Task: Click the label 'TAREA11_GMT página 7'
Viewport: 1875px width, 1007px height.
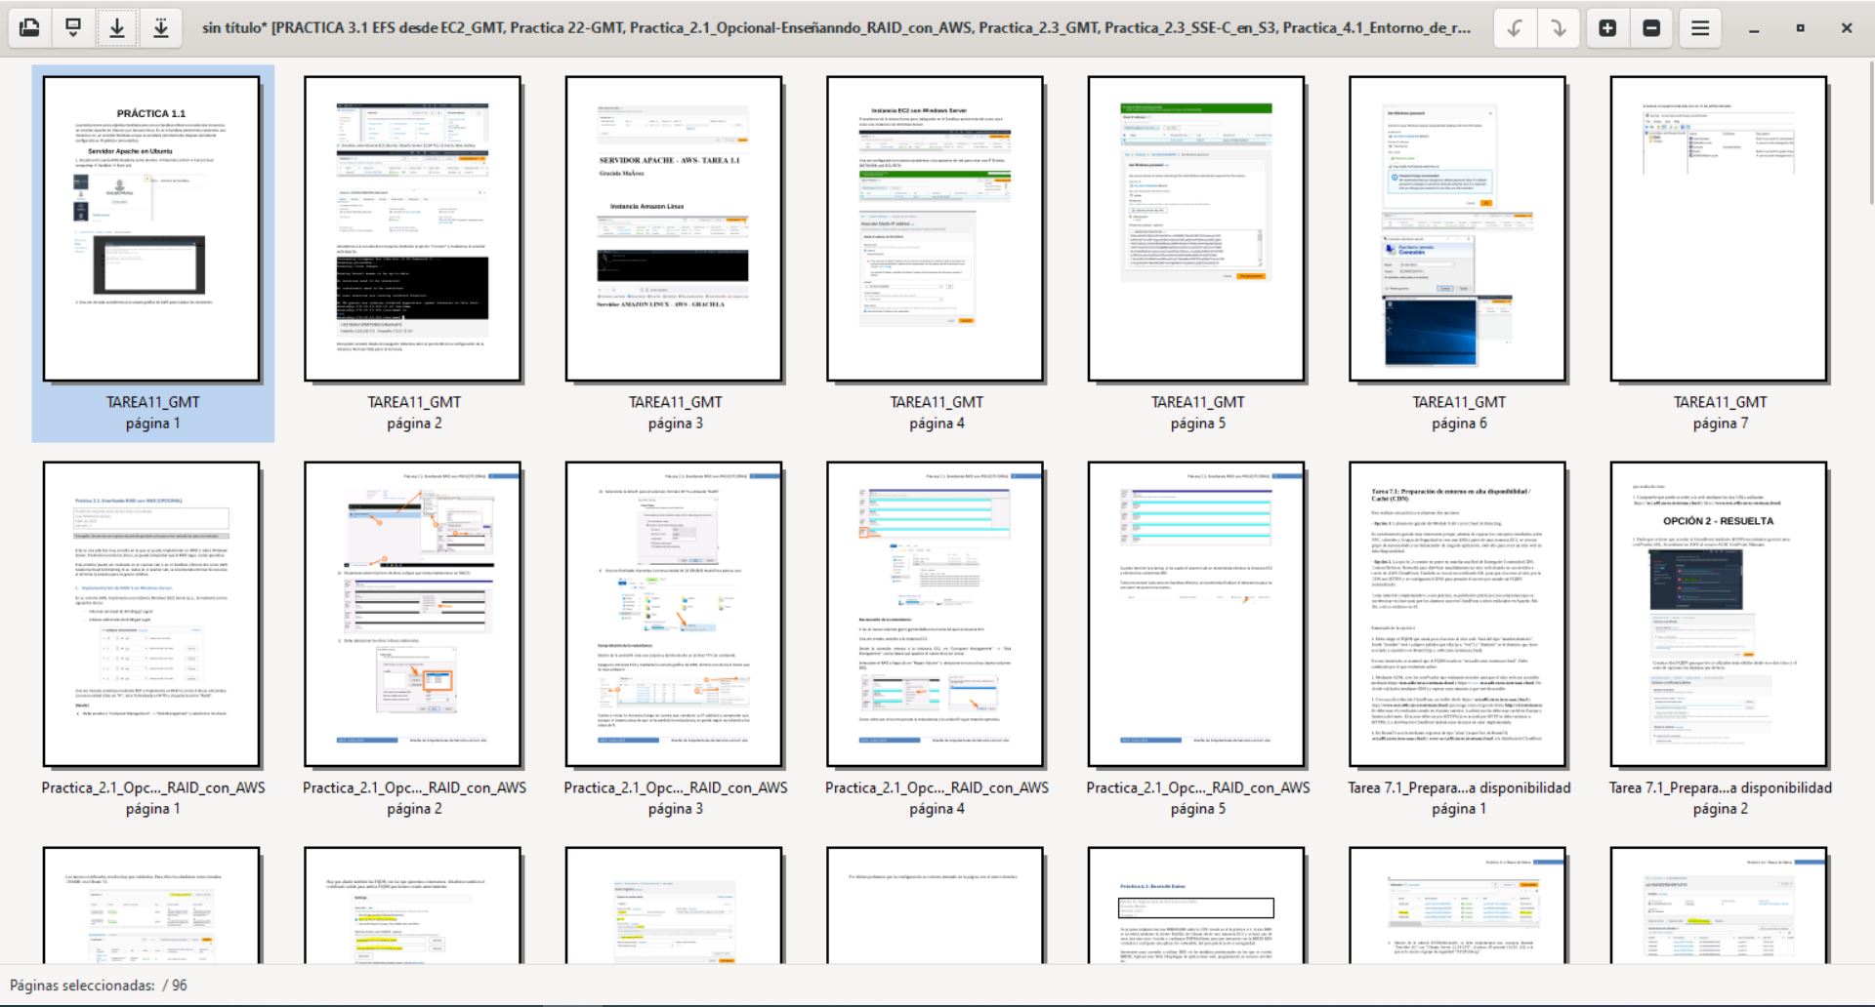Action: tap(1720, 413)
